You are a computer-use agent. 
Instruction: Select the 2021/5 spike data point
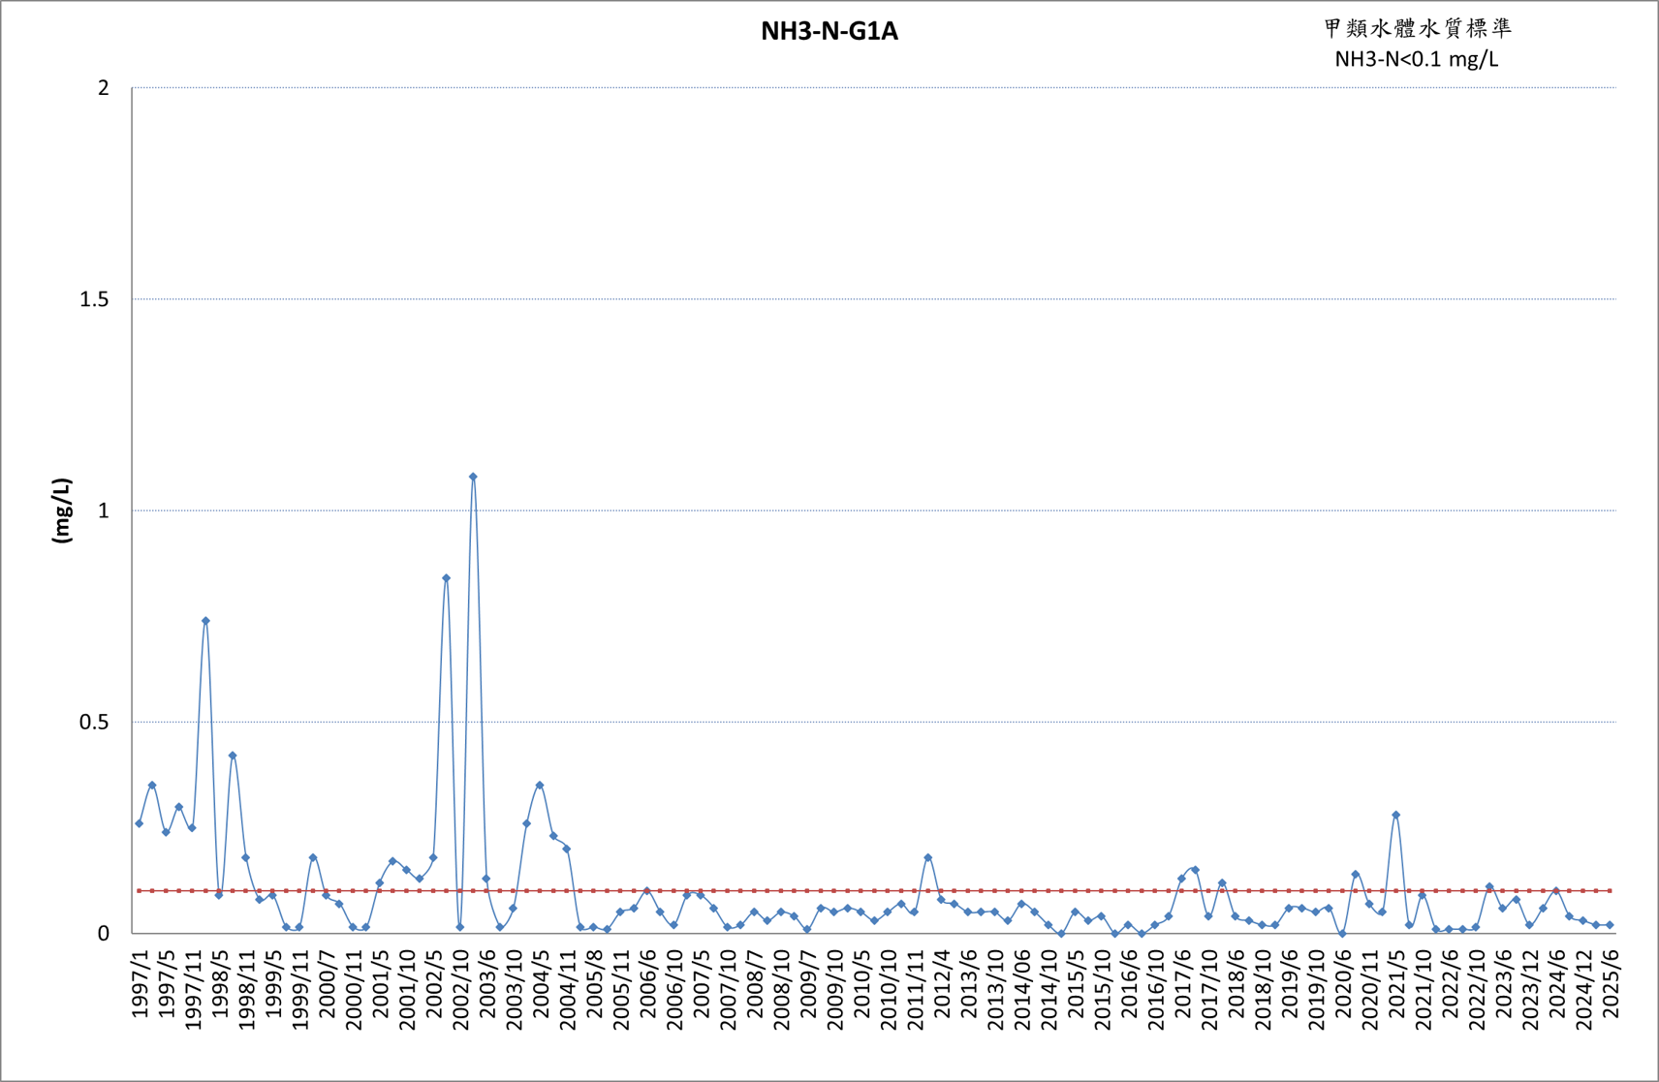(x=1395, y=815)
